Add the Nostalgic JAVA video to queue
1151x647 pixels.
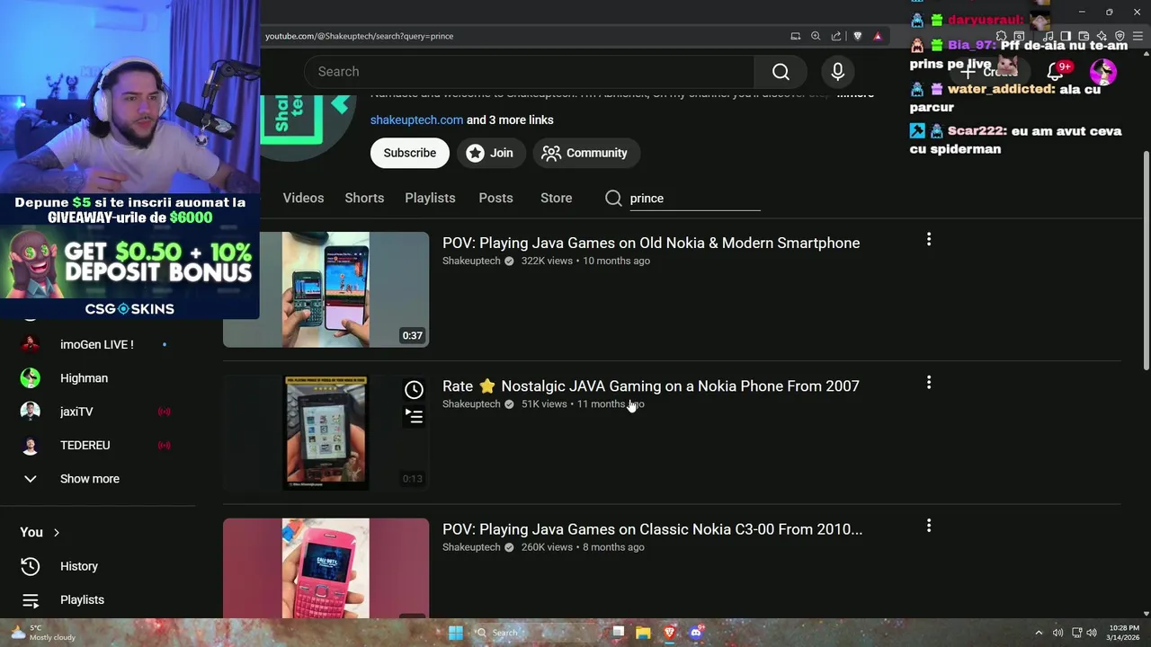click(414, 416)
